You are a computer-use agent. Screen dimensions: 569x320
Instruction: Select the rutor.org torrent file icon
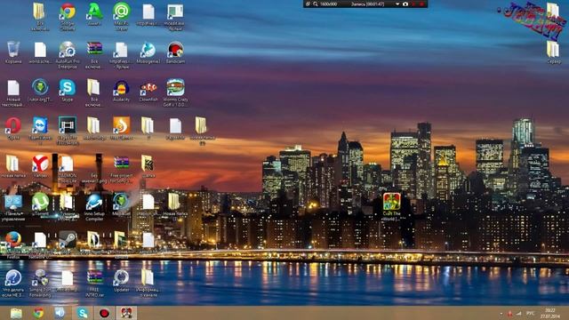[x=40, y=88]
